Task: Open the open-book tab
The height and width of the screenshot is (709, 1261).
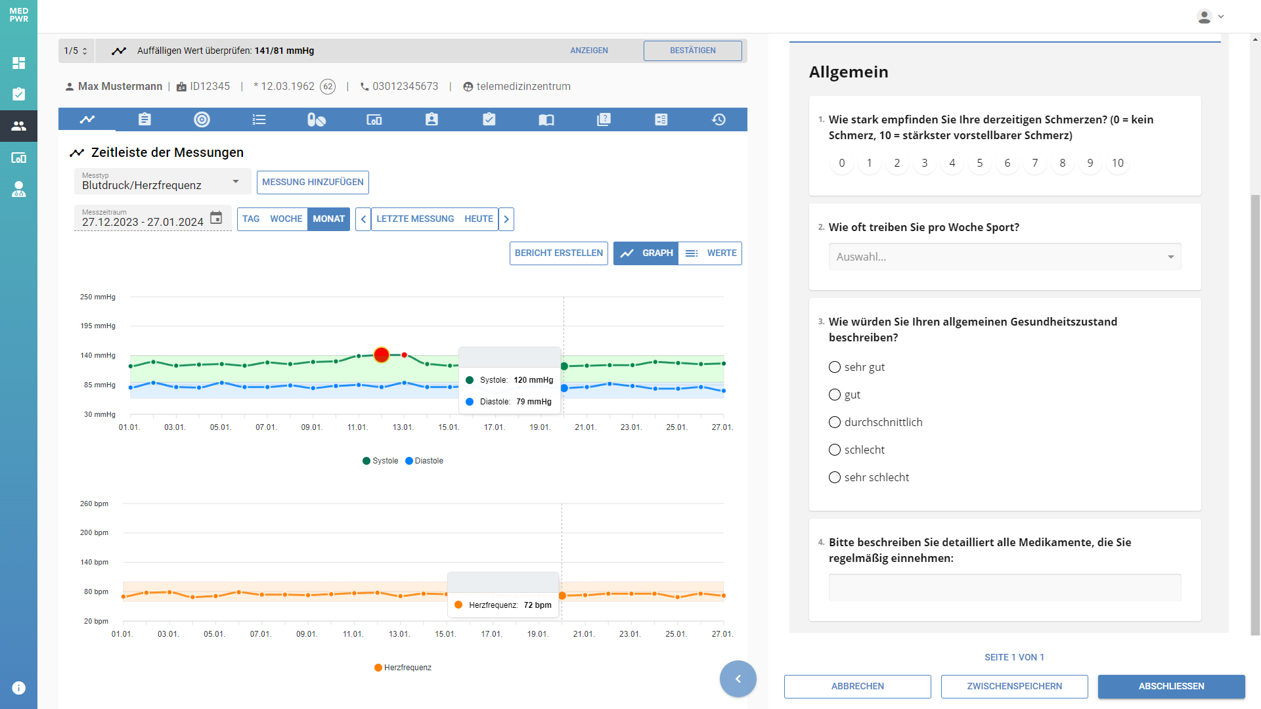Action: [x=546, y=119]
